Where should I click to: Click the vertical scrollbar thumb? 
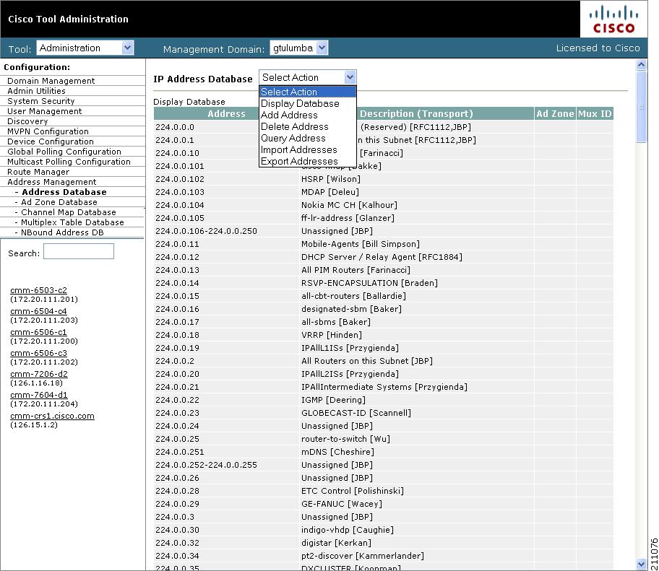click(x=641, y=107)
